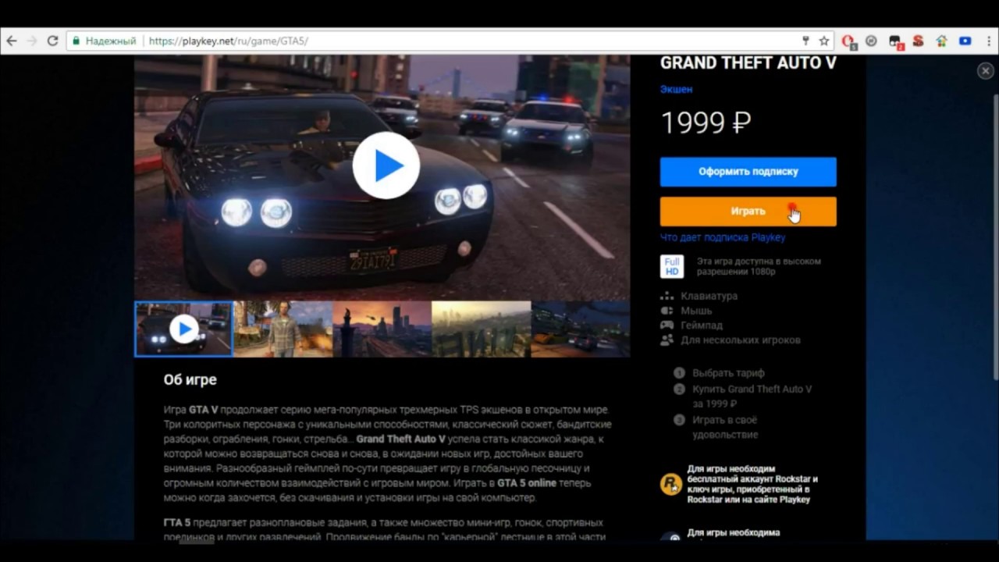Play the GTA V trailer video
This screenshot has width=999, height=562.
[386, 165]
